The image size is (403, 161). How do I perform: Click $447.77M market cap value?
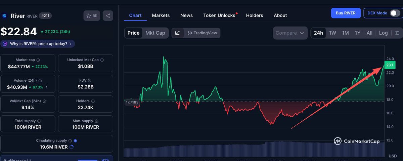tap(18, 67)
